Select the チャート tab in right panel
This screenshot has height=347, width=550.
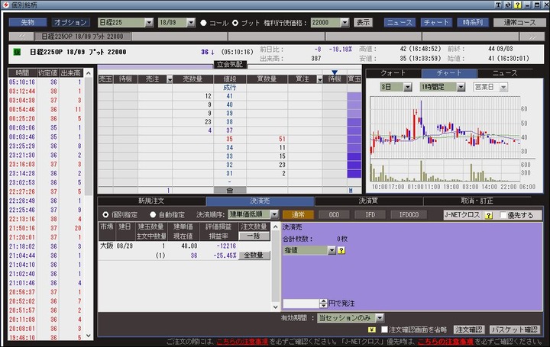point(449,73)
